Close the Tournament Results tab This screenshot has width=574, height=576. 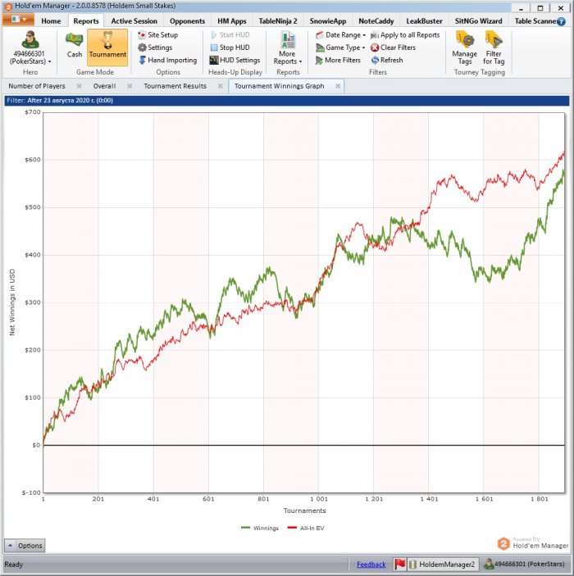pos(221,86)
